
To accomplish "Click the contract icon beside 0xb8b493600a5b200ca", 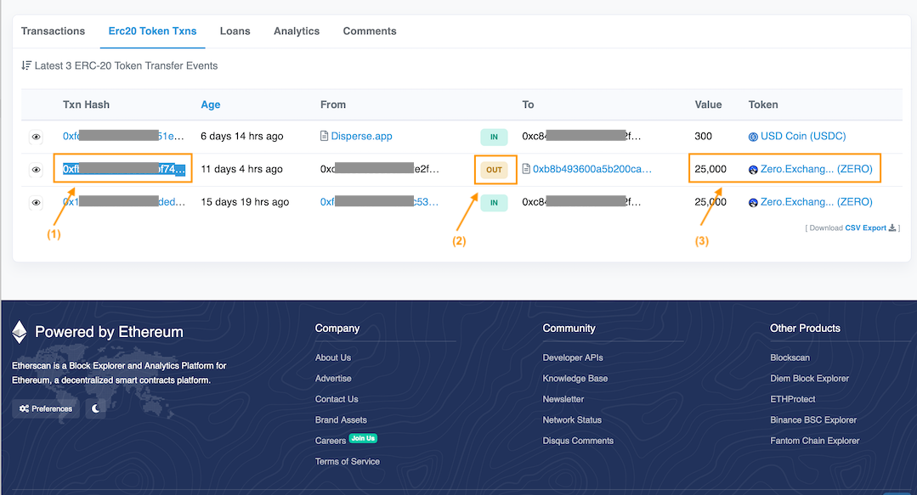I will (x=526, y=169).
